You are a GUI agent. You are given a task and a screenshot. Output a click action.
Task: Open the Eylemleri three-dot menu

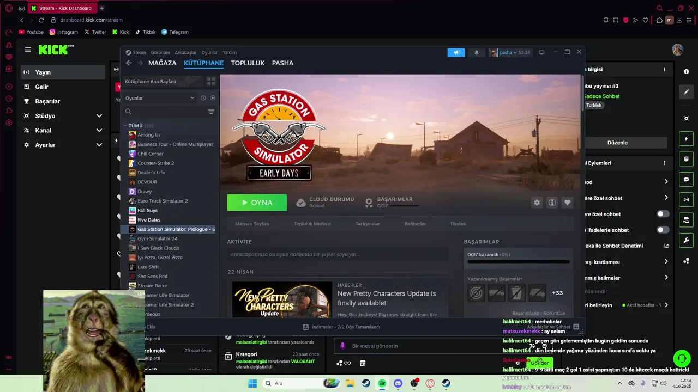coord(664,163)
